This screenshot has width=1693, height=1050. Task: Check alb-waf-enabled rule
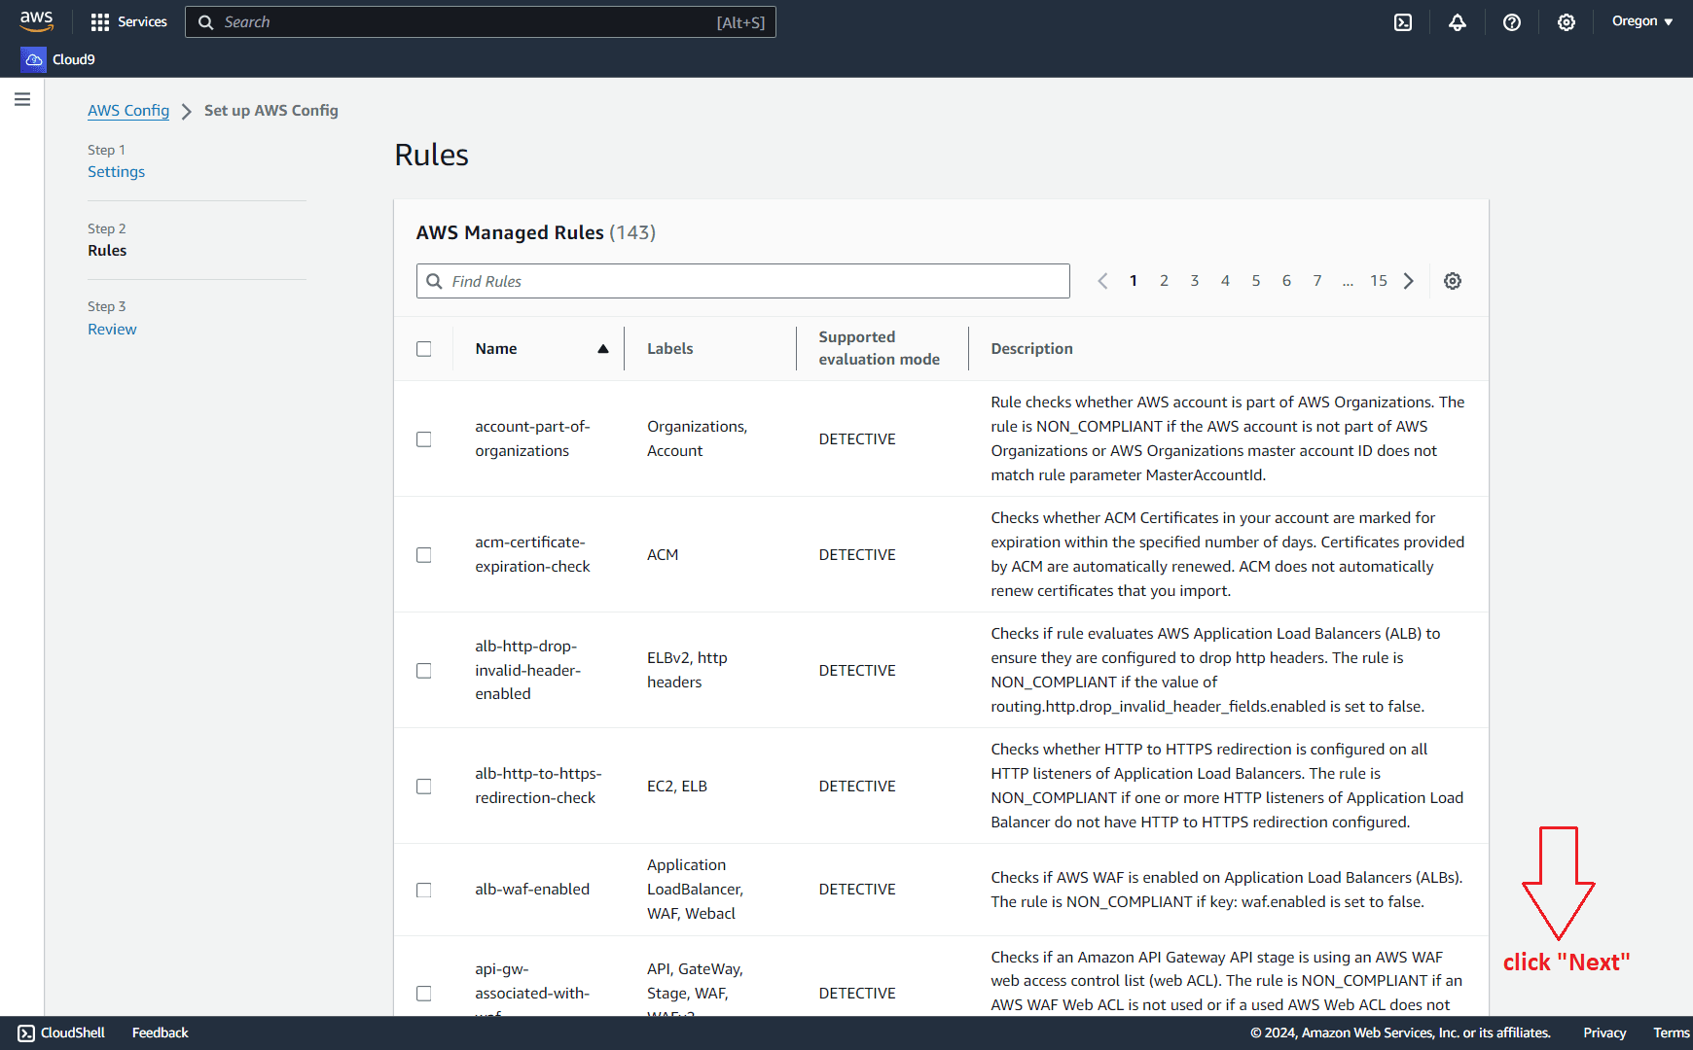tap(424, 891)
